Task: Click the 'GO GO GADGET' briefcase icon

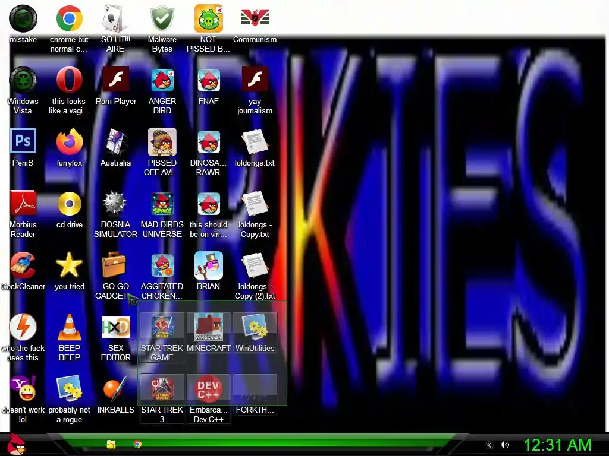Action: click(114, 265)
